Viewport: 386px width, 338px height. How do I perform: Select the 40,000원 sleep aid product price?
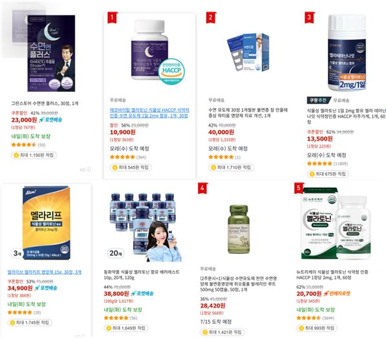(x=221, y=132)
